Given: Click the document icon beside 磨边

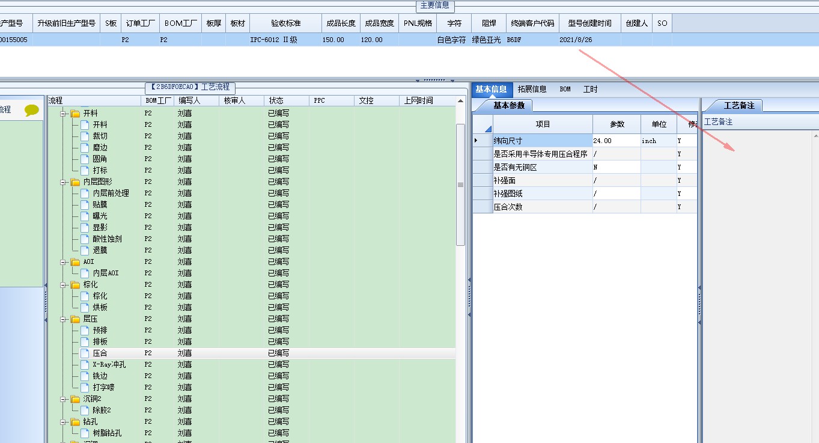Looking at the screenshot, I should [x=85, y=147].
